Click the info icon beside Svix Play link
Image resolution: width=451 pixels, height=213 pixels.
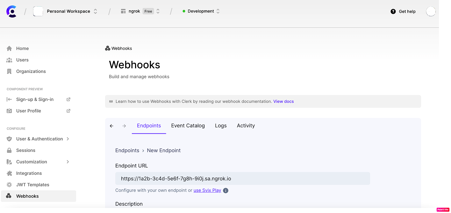(x=226, y=190)
